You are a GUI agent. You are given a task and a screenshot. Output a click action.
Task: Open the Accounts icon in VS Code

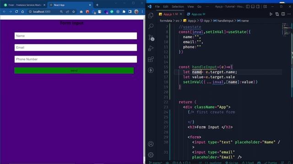151,144
